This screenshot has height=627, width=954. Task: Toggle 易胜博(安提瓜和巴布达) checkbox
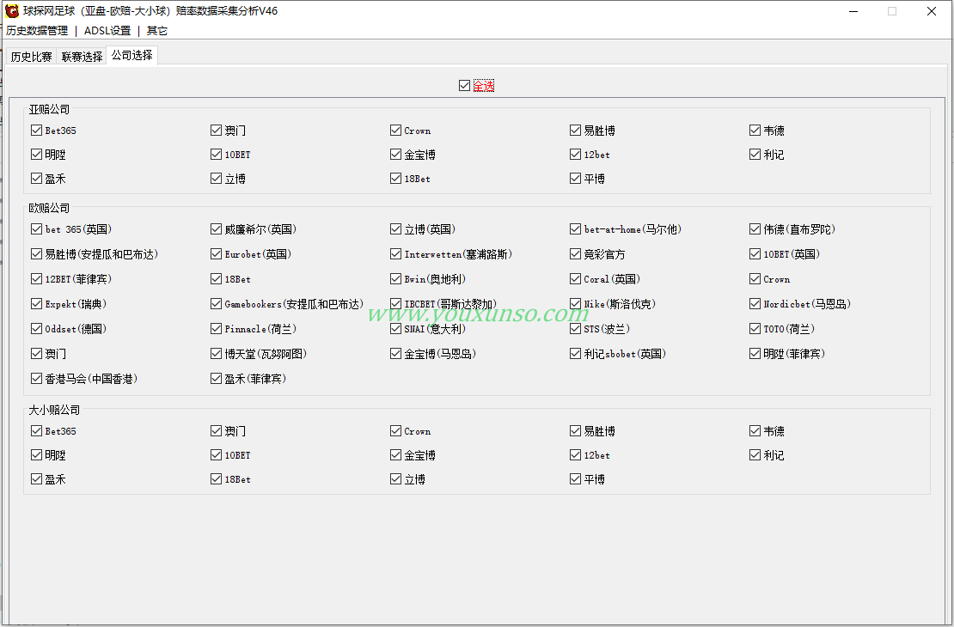[36, 254]
